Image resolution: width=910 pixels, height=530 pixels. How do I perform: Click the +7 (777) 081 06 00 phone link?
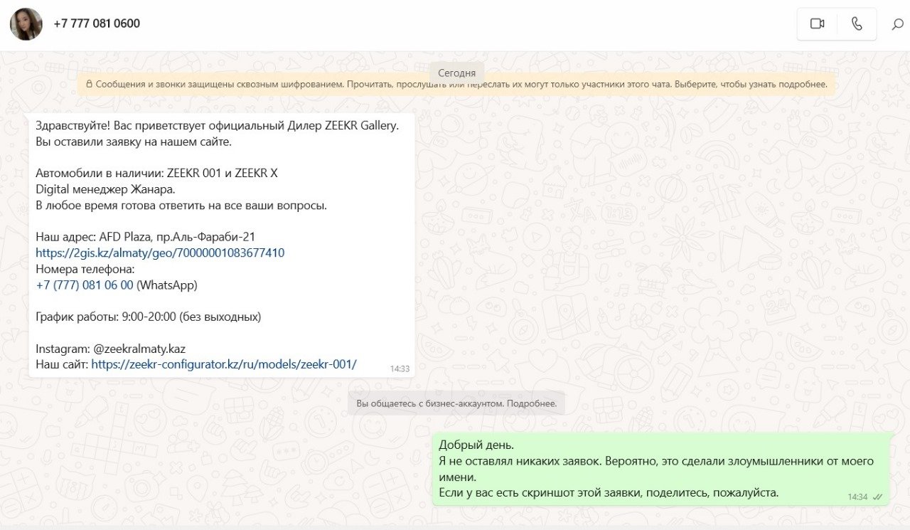click(84, 285)
